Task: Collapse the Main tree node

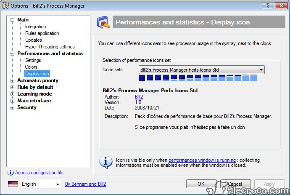Action: pos(12,20)
